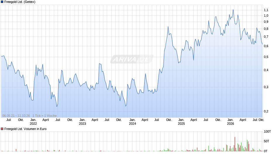Click the blue Freegold Ltd. (Gettex) legend square
This screenshot has height=154, width=275.
2,2
